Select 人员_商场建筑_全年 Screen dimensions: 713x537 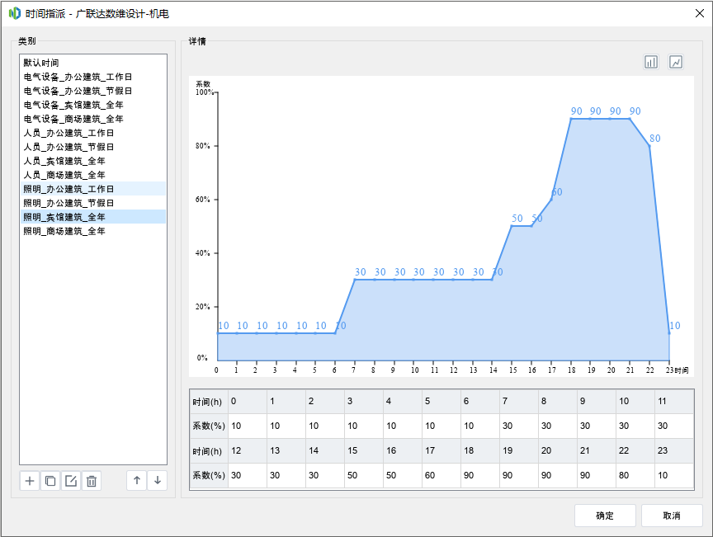click(x=92, y=175)
